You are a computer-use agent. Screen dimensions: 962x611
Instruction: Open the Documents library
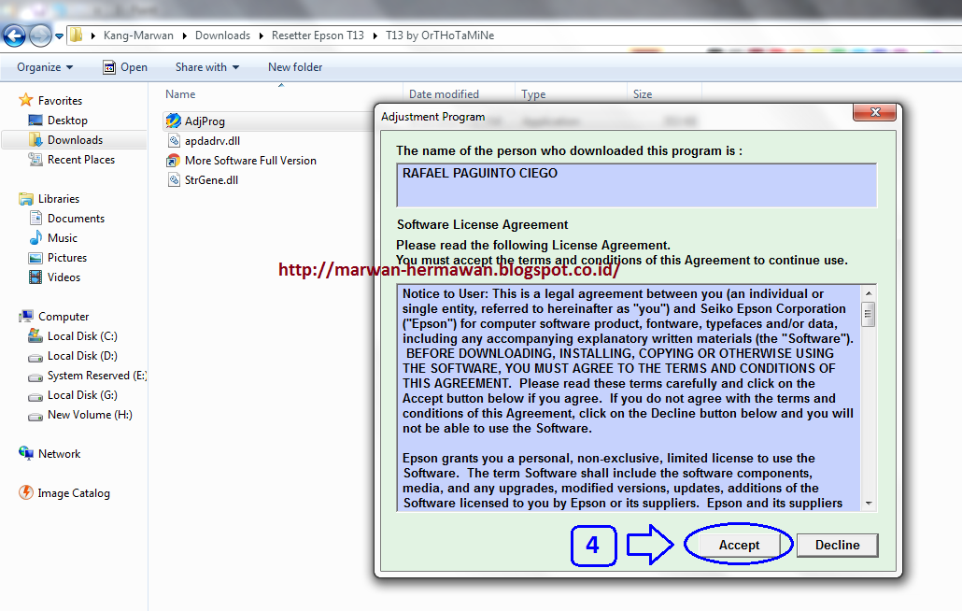pos(76,219)
